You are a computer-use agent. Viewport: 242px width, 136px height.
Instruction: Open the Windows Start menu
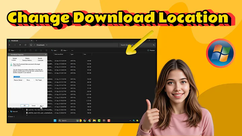(55, 121)
